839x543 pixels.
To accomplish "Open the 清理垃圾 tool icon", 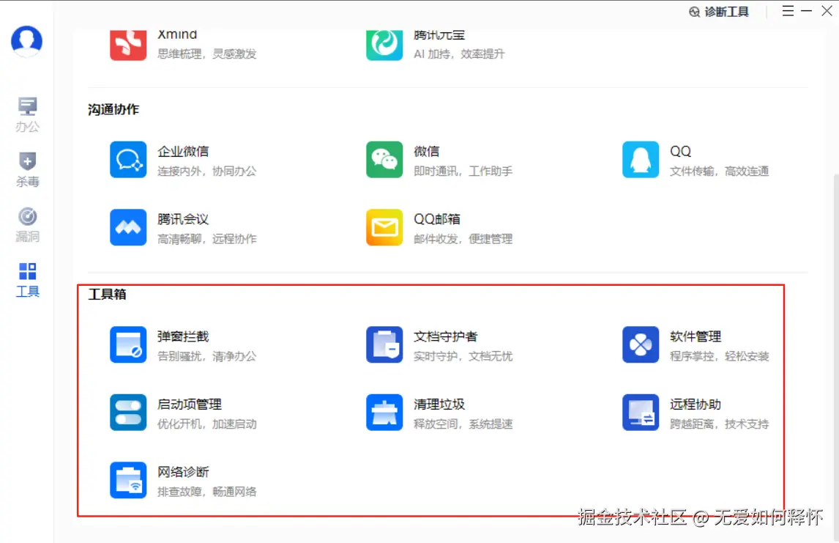I will [x=384, y=413].
